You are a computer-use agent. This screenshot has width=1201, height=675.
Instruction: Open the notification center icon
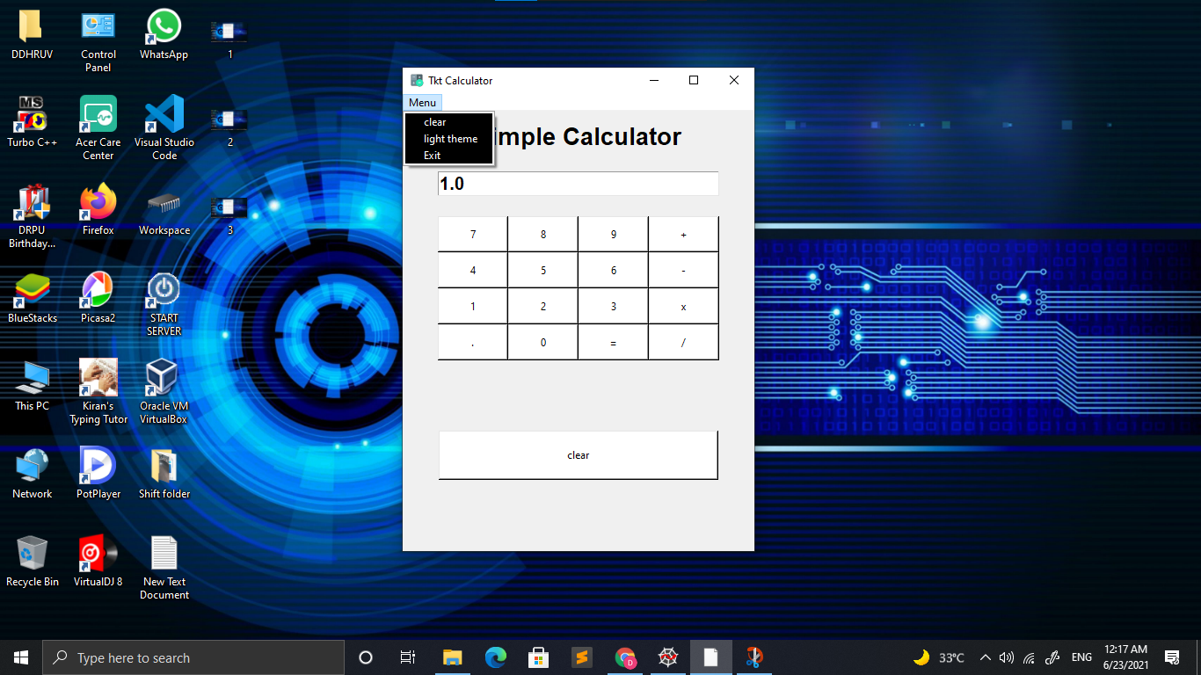[x=1171, y=657]
